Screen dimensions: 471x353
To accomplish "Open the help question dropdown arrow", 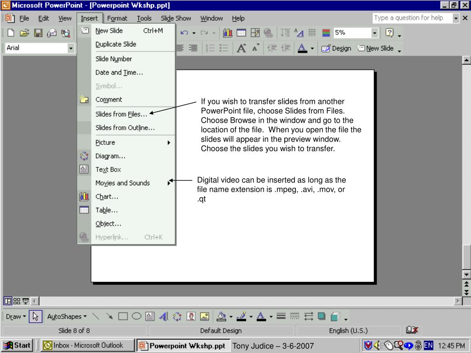I will pyautogui.click(x=456, y=18).
